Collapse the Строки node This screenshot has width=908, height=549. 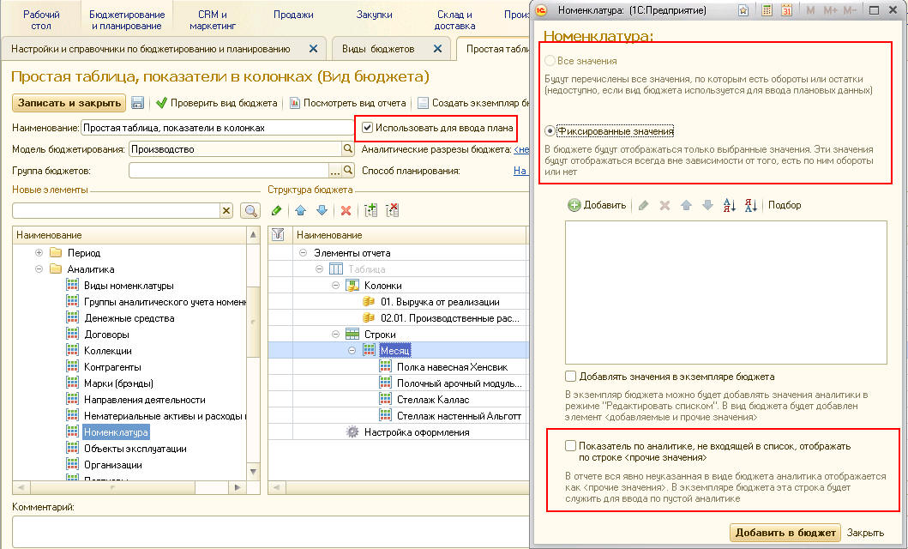335,335
